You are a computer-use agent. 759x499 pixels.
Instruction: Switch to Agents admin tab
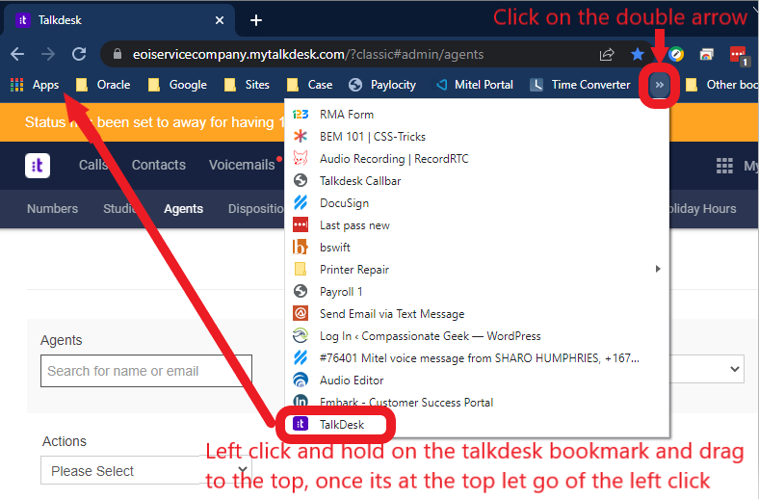[x=183, y=209]
